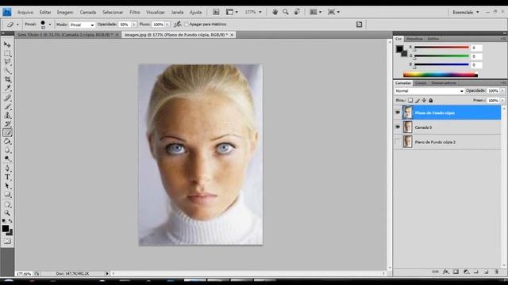Switch to the Canais panel tab
The image size is (508, 285).
coord(421,83)
